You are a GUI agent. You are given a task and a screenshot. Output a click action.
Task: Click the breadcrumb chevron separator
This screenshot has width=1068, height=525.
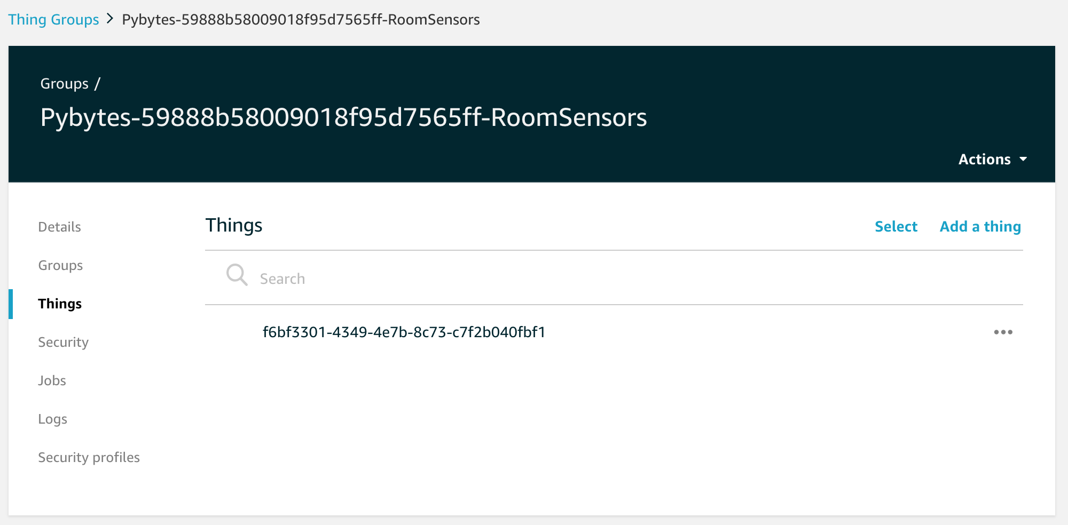click(109, 19)
